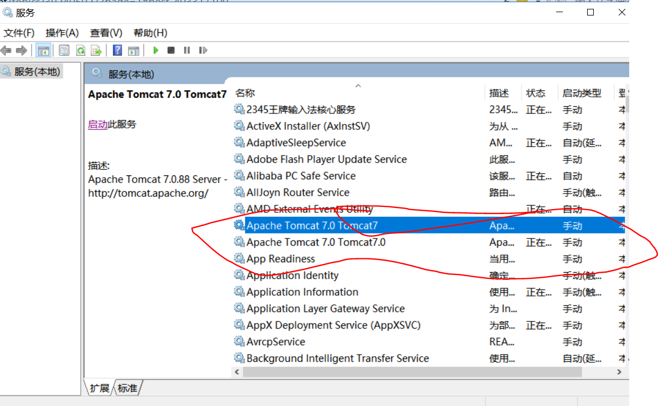The height and width of the screenshot is (406, 658).
Task: Toggle the show/hide console tree icon
Action: click(x=43, y=51)
